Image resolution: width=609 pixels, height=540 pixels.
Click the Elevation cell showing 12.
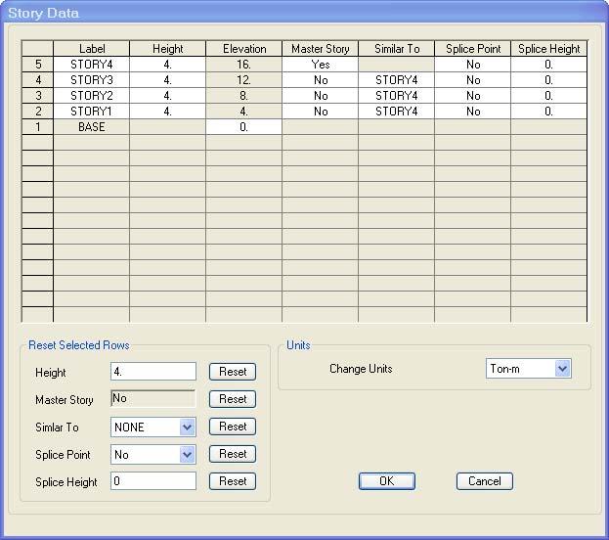point(244,80)
